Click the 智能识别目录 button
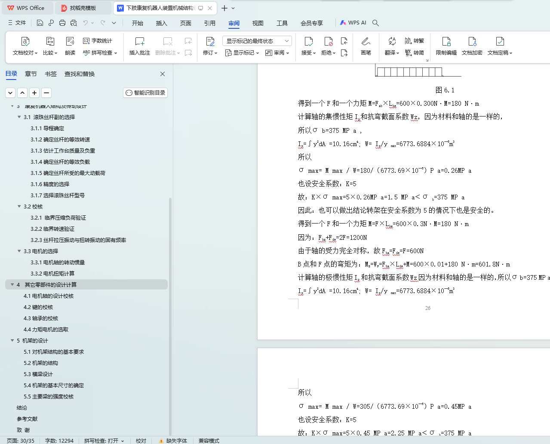The image size is (550, 444). pos(145,92)
